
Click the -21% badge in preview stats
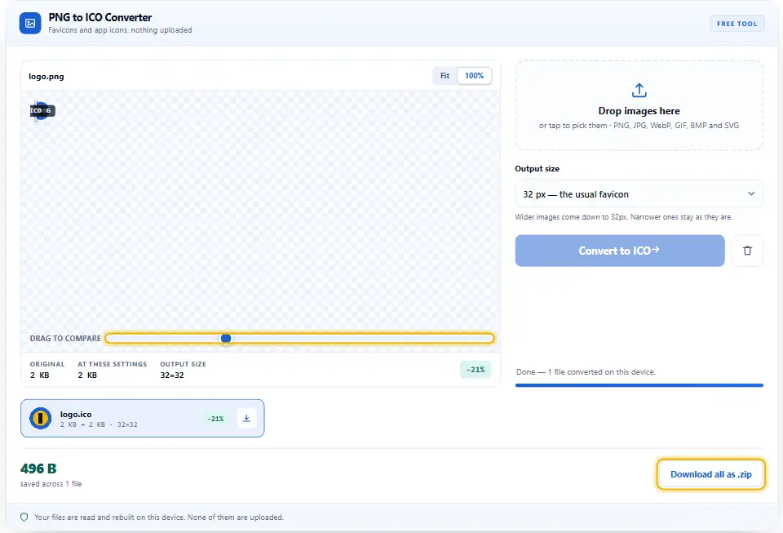[x=476, y=370]
